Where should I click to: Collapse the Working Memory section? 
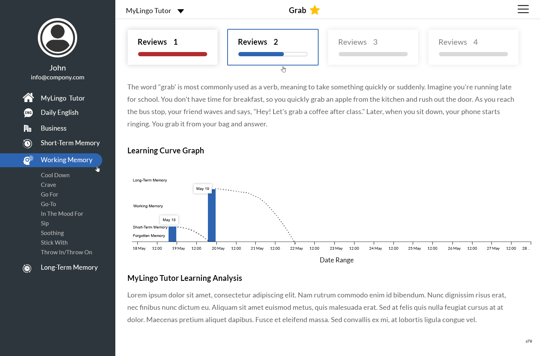pos(51,160)
